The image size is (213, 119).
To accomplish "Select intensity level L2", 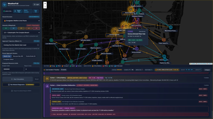I will coord(13,28).
